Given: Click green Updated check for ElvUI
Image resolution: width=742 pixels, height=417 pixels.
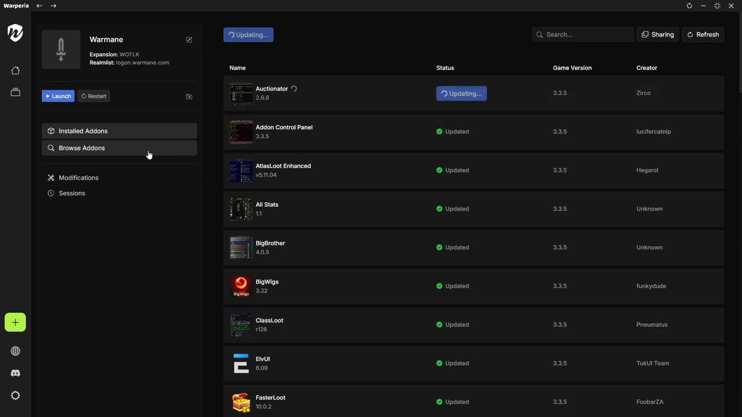Looking at the screenshot, I should pos(439,363).
